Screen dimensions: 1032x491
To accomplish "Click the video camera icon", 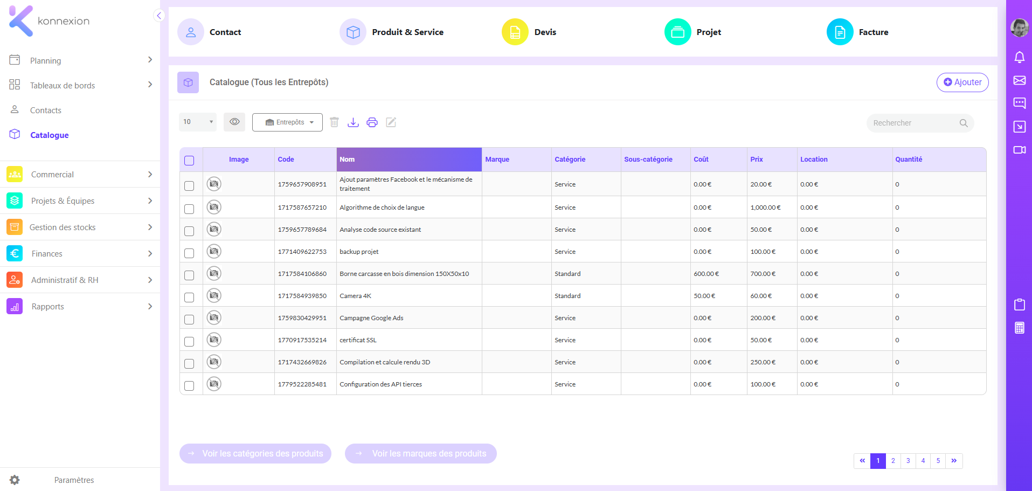I will [x=1019, y=150].
